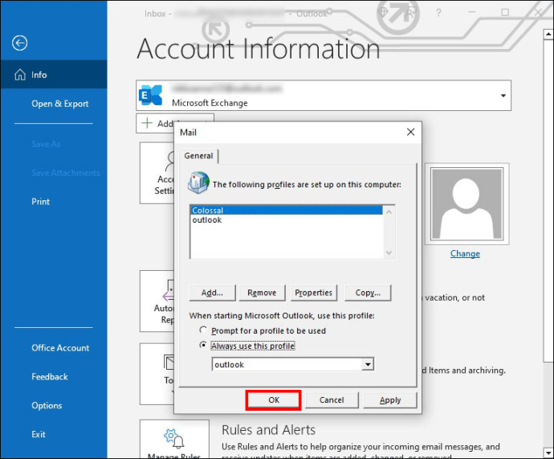Open the Office Account page
This screenshot has height=459, width=554.
pyautogui.click(x=60, y=348)
